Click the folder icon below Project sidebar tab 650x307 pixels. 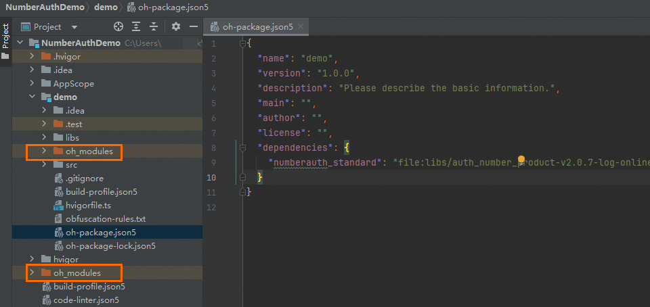pos(5,56)
